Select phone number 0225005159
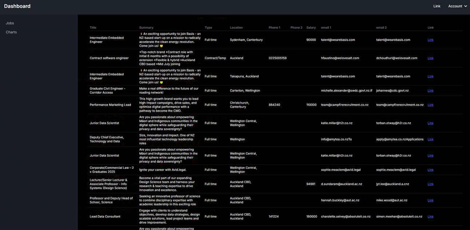Screen dimensions: 470x230 click(278, 58)
